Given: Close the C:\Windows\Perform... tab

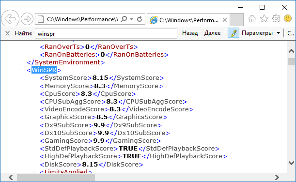Looking at the screenshot, I should tap(225, 20).
